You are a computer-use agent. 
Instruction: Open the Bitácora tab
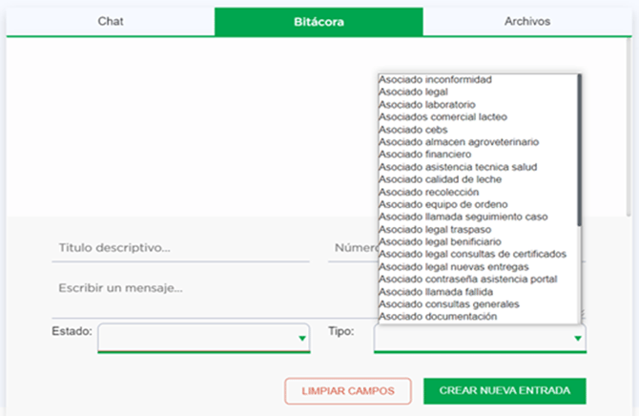[x=318, y=21]
